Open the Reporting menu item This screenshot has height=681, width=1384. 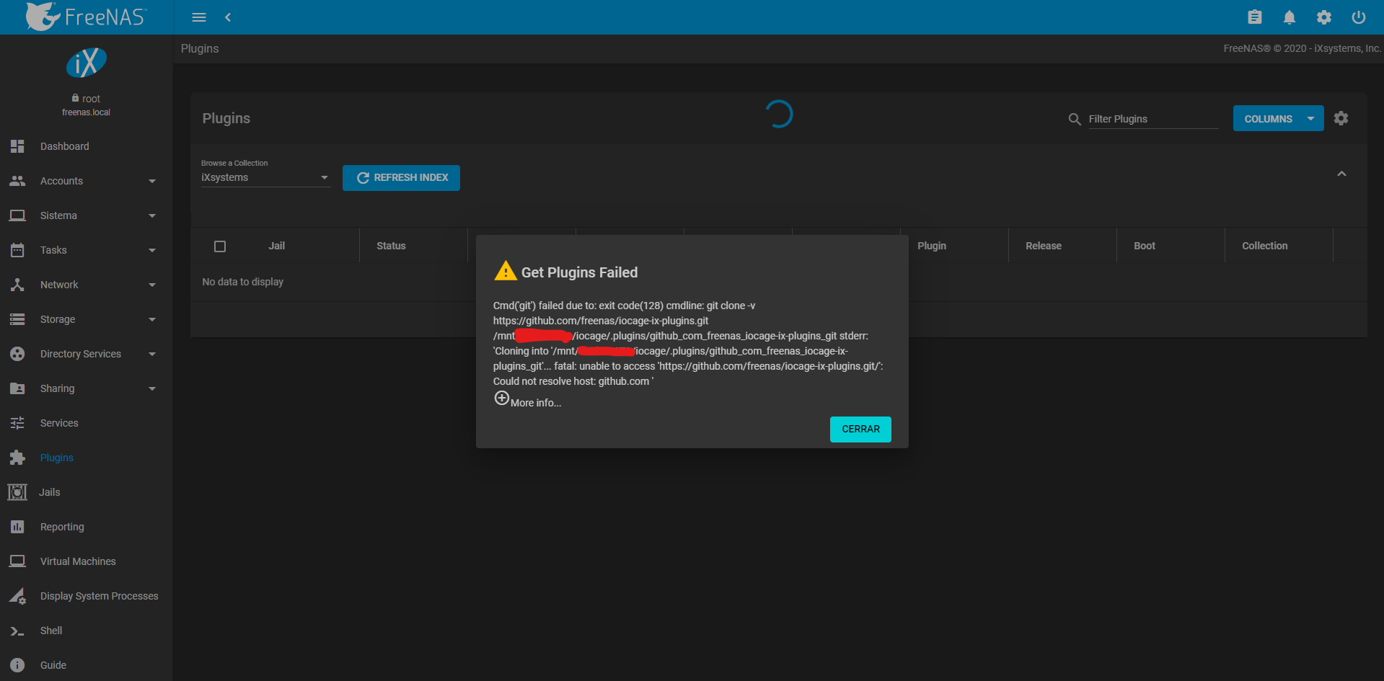[x=87, y=527]
